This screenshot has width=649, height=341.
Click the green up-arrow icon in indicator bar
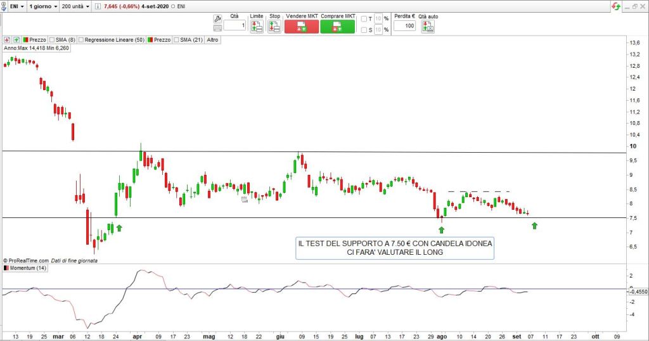[x=16, y=39]
